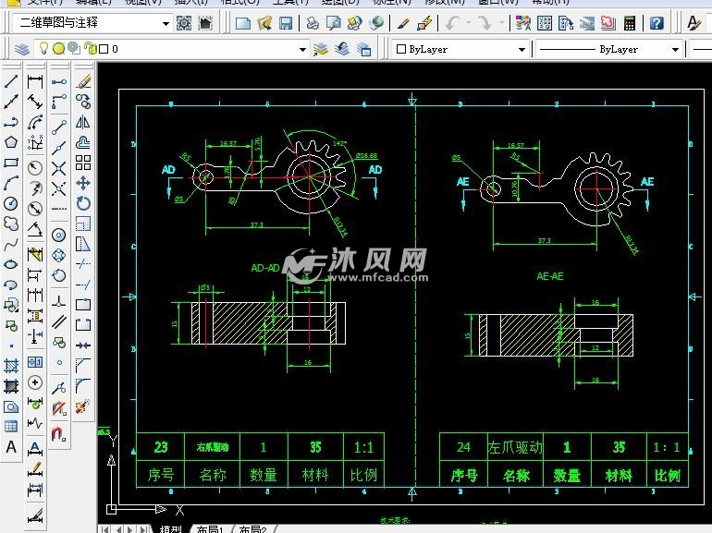Click the Workspace Settings gear button
The height and width of the screenshot is (533, 712).
point(184,23)
